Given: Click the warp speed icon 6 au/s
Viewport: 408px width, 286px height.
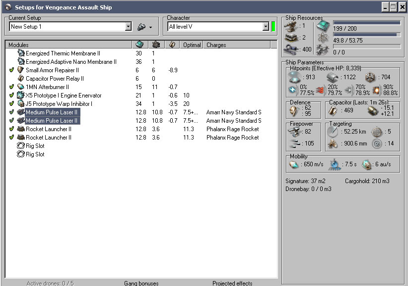Looking at the screenshot, I should click(367, 164).
